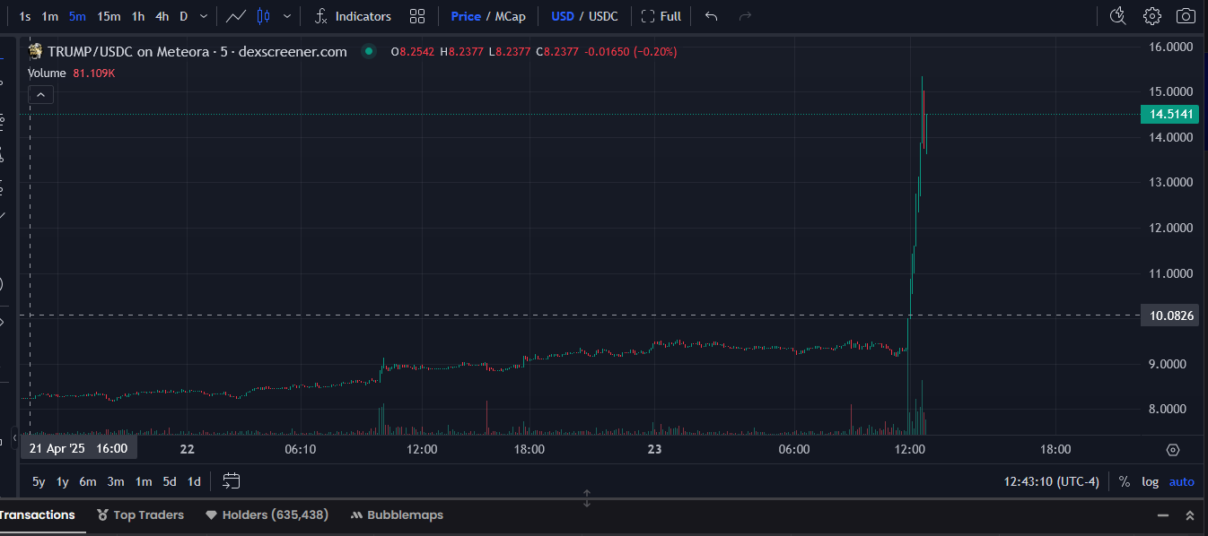1208x536 pixels.
Task: Set date range to 6m
Action: point(88,481)
